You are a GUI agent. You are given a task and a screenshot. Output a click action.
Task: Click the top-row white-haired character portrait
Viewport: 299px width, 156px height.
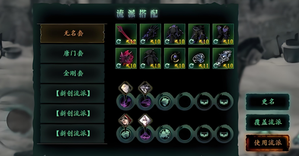[x=145, y=88]
